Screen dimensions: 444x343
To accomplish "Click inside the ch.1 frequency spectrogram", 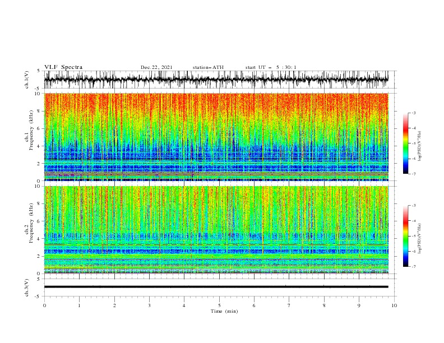I will click(x=216, y=137).
